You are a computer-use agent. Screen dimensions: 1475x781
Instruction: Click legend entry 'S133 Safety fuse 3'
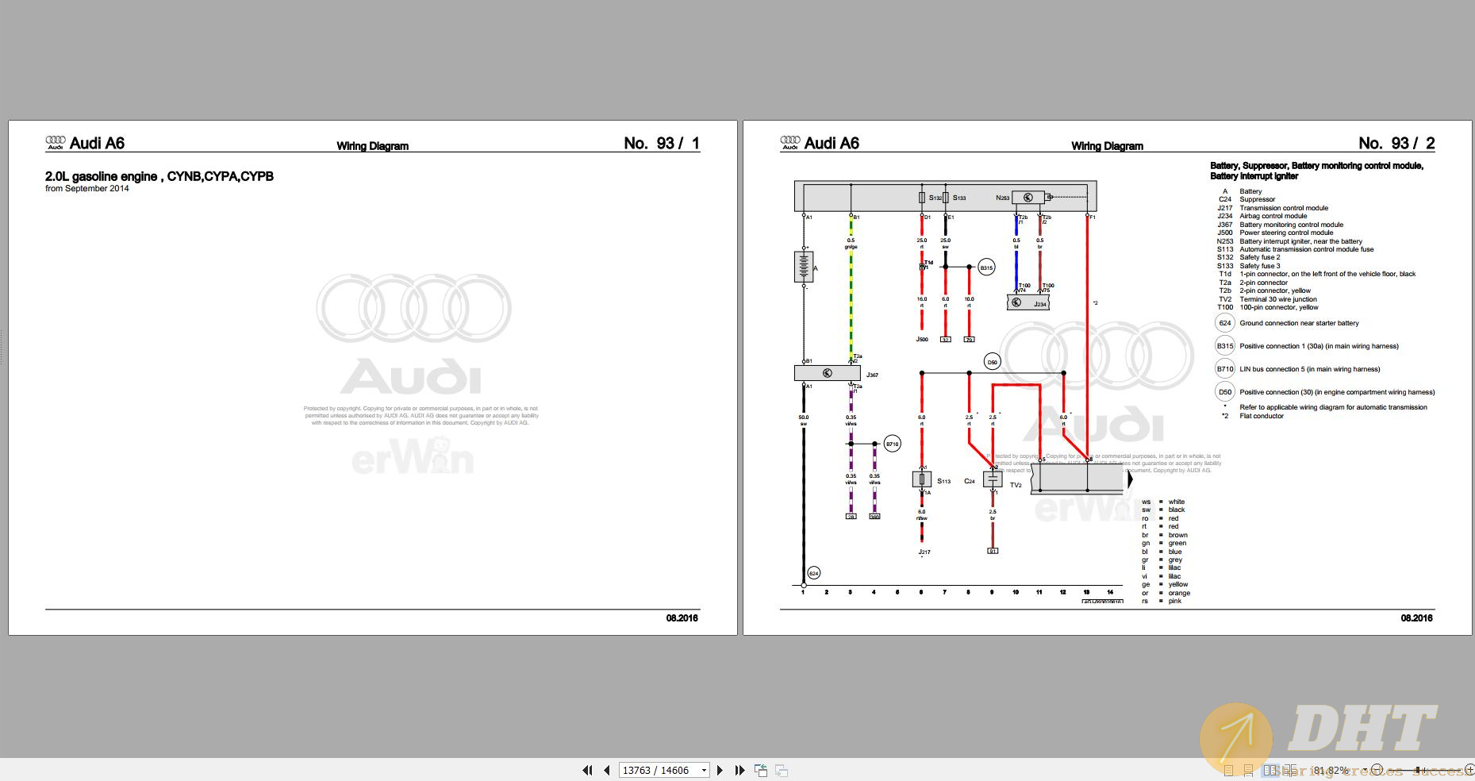tap(1249, 266)
